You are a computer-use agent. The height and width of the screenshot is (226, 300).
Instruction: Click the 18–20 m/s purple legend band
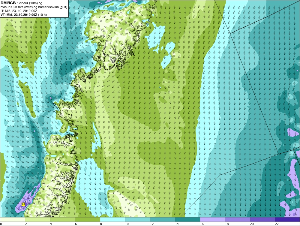coord(237,219)
